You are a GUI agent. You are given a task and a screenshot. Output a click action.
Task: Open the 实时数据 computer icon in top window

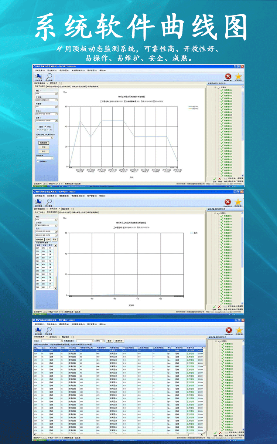38,76
